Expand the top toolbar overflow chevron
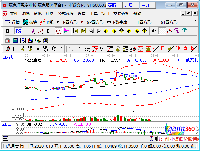Screen dimensions: 200x151 [x=196, y=21]
